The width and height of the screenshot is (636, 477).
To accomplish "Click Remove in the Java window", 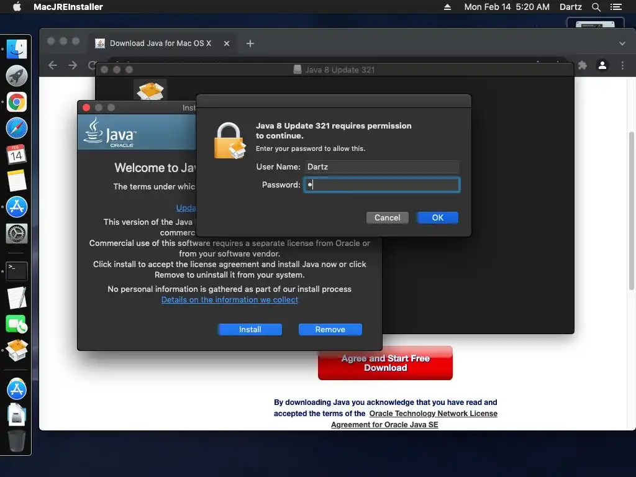I will click(x=330, y=329).
